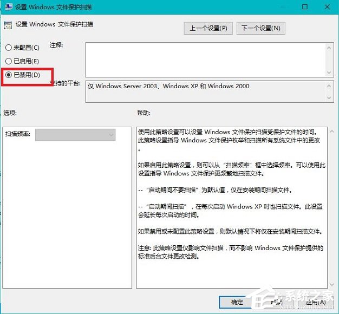Click the dialog icon in the title bar
This screenshot has width=339, height=314.
click(8, 8)
